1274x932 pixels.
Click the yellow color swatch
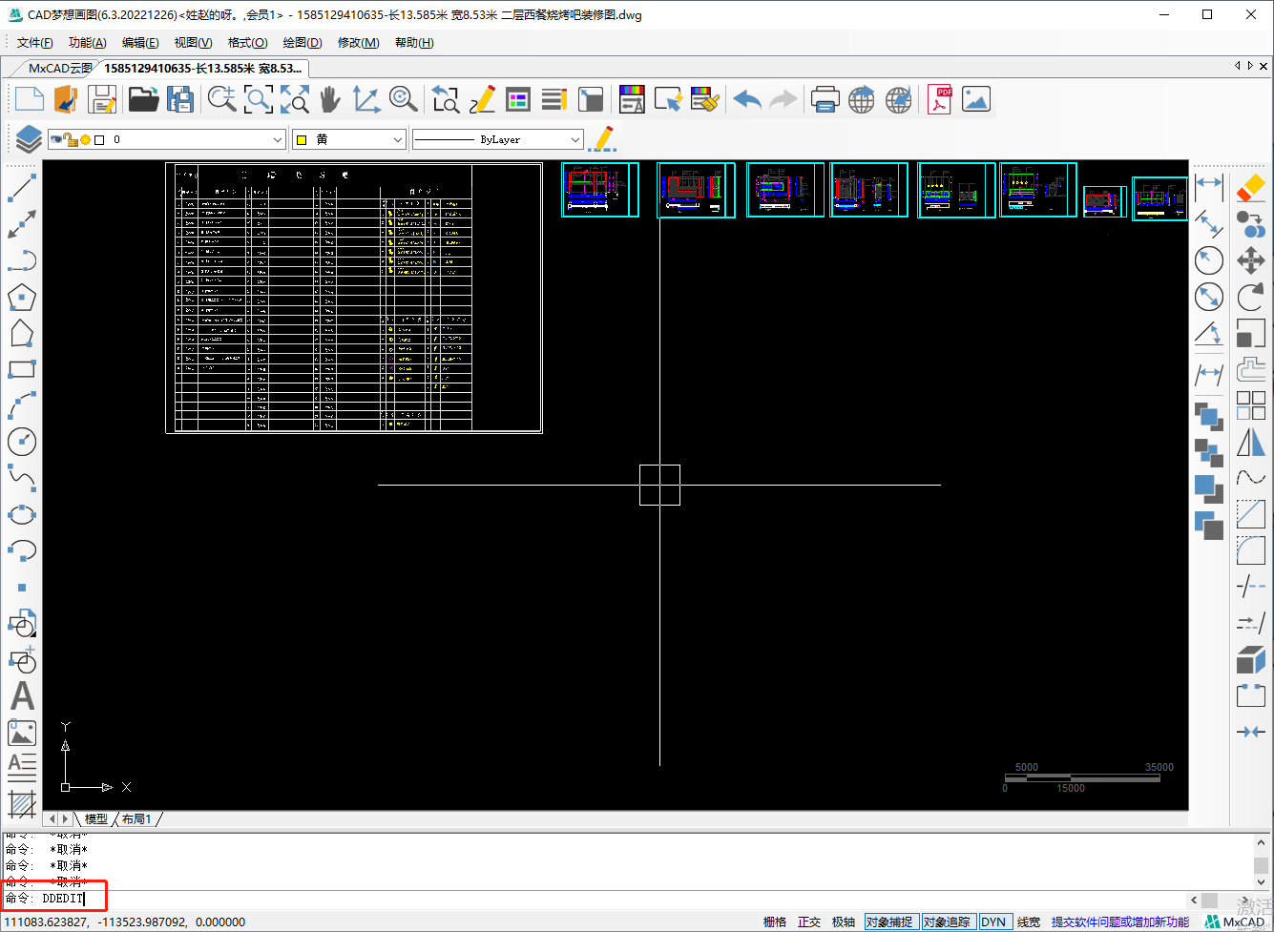coord(302,140)
